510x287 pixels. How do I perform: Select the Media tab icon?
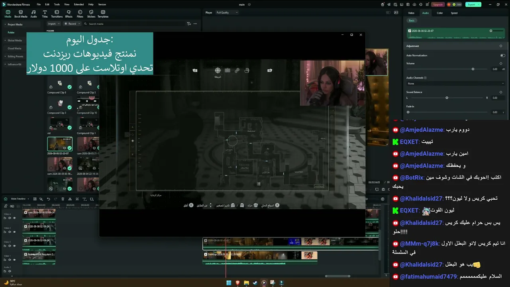[x=8, y=14]
